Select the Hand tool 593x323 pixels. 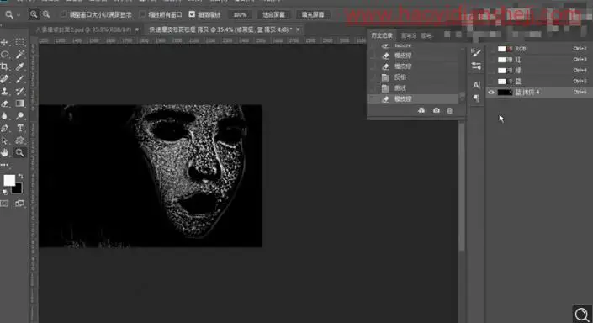pos(4,153)
